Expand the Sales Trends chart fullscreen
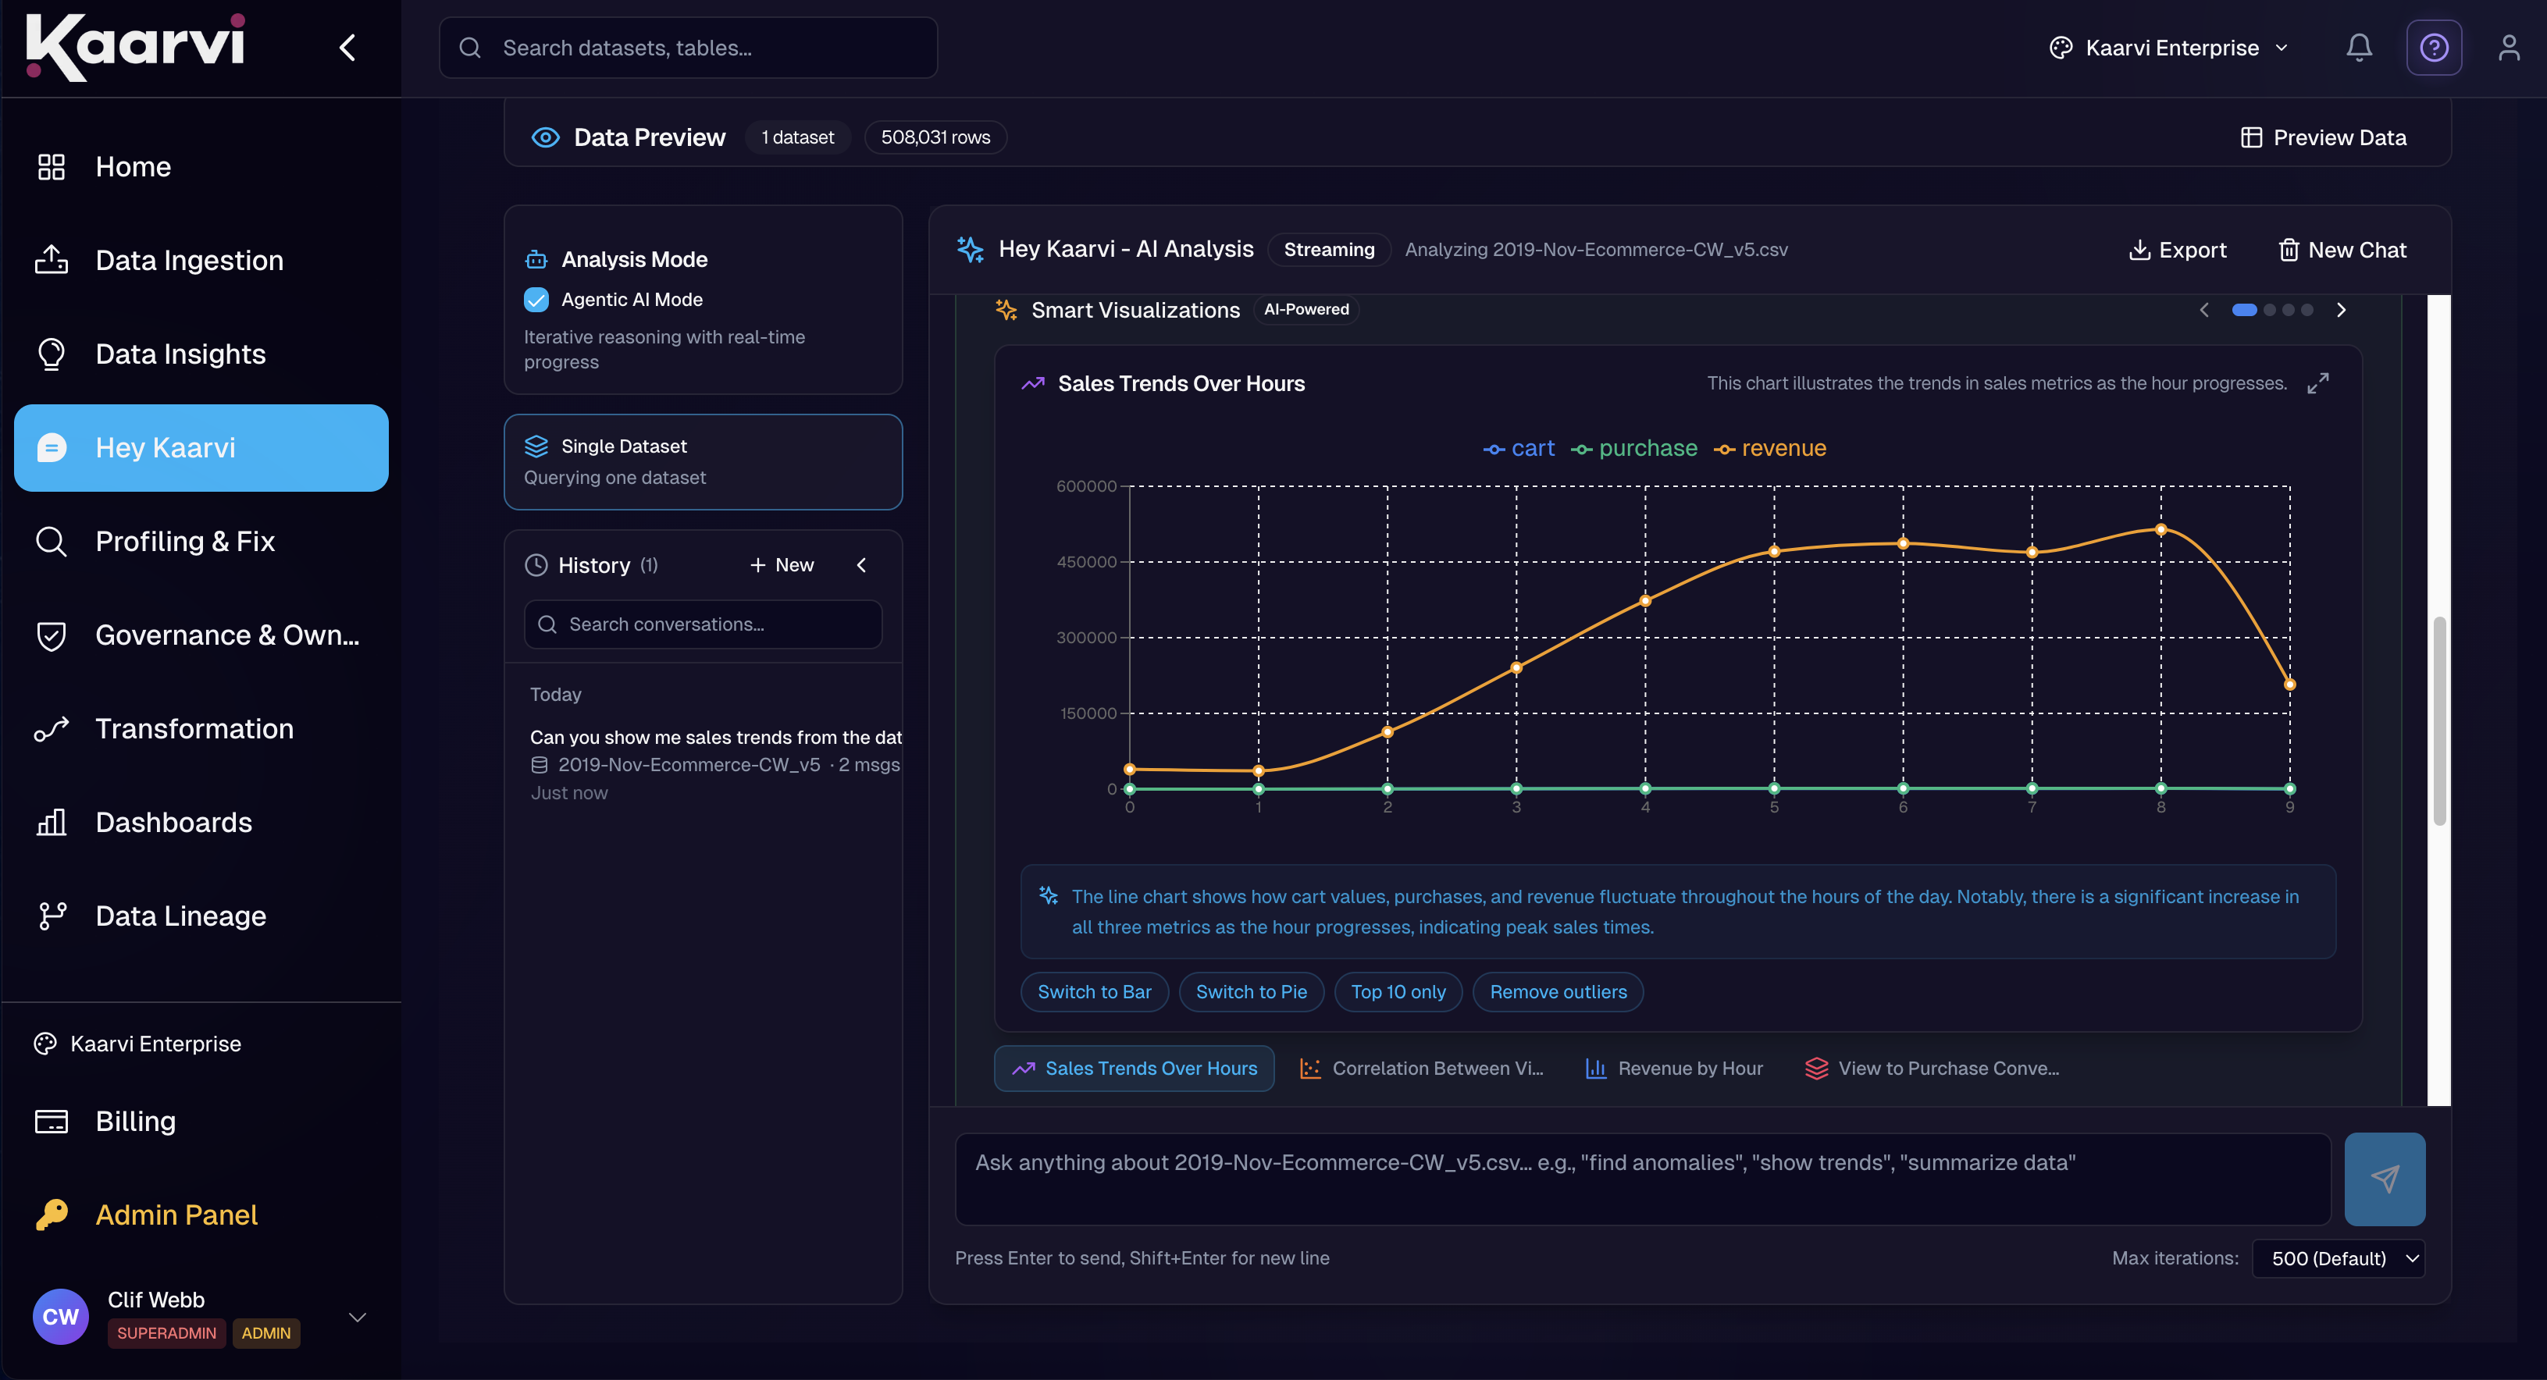This screenshot has width=2547, height=1380. 2317,383
